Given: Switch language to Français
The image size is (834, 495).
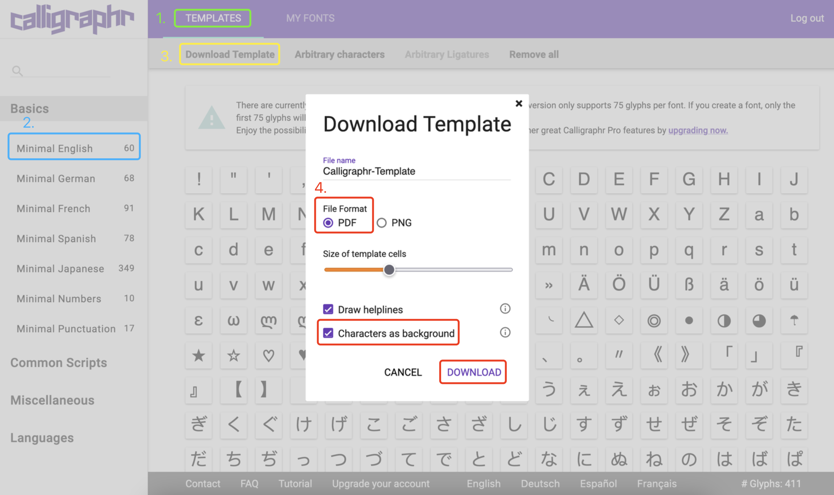Looking at the screenshot, I should [x=656, y=483].
